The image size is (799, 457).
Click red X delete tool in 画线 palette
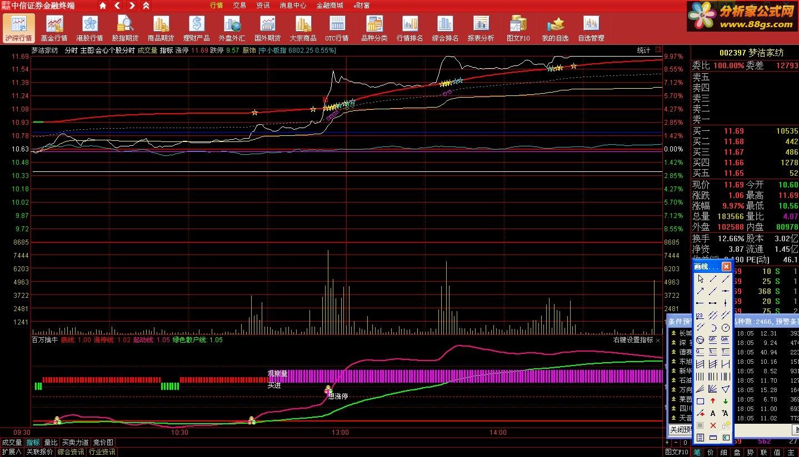pos(713,425)
